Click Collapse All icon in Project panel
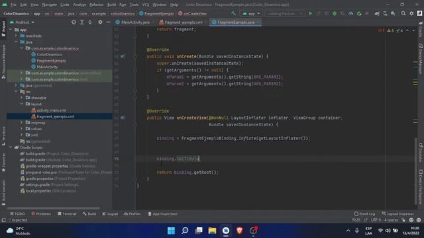 pyautogui.click(x=90, y=22)
